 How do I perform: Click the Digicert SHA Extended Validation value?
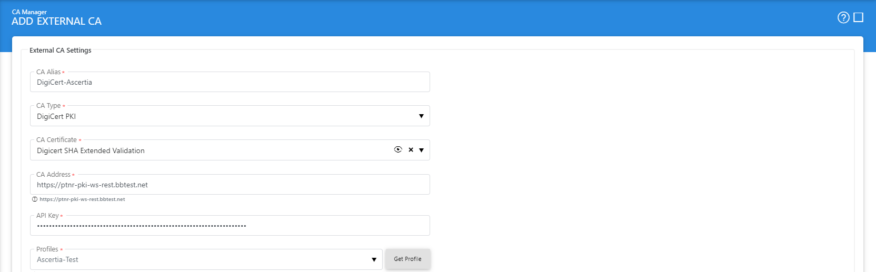tap(91, 151)
